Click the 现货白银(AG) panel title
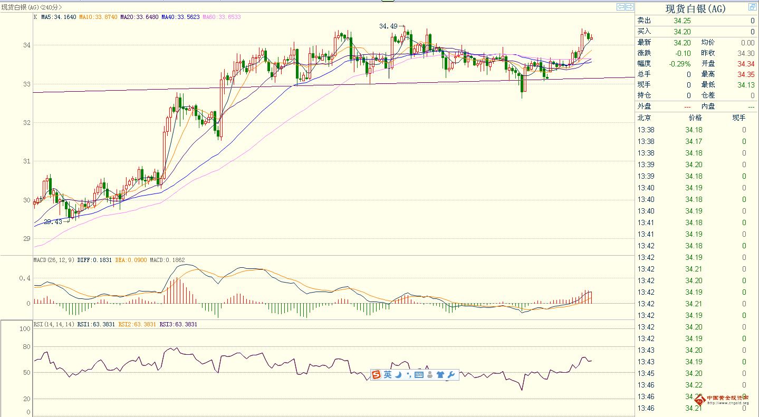Screen dimensions: 759x417 coord(695,8)
